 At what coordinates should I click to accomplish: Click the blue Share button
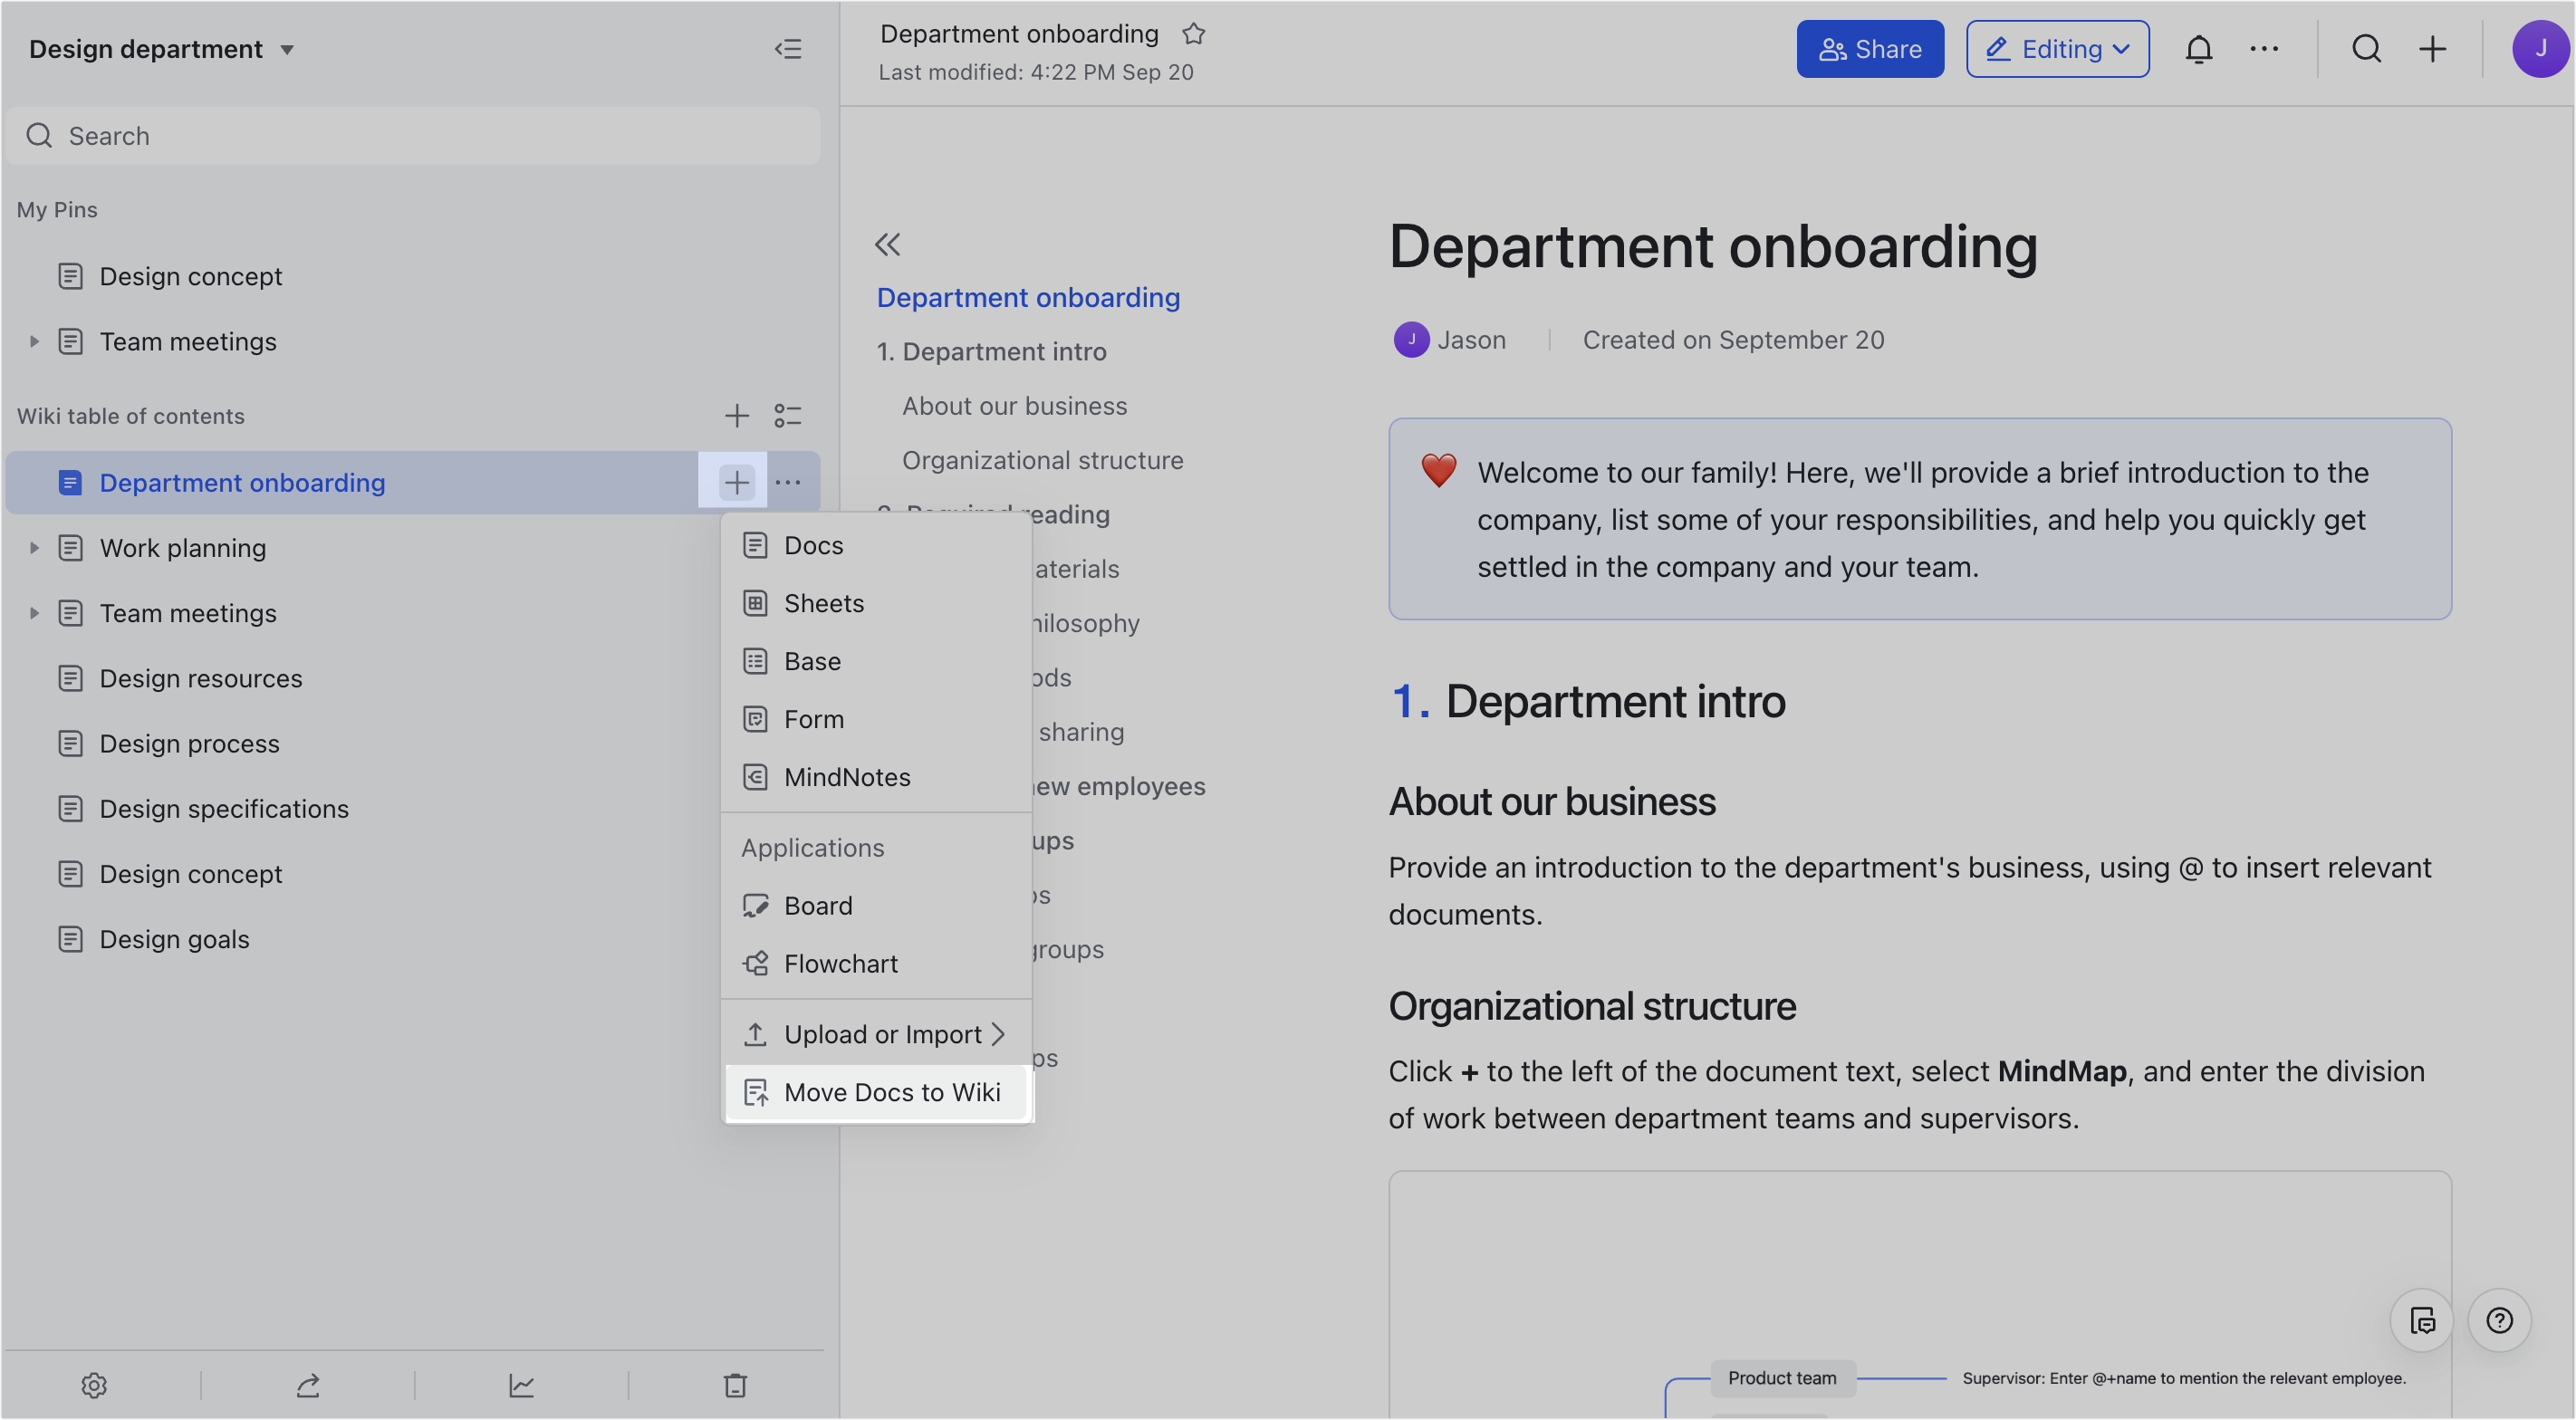(x=1869, y=49)
